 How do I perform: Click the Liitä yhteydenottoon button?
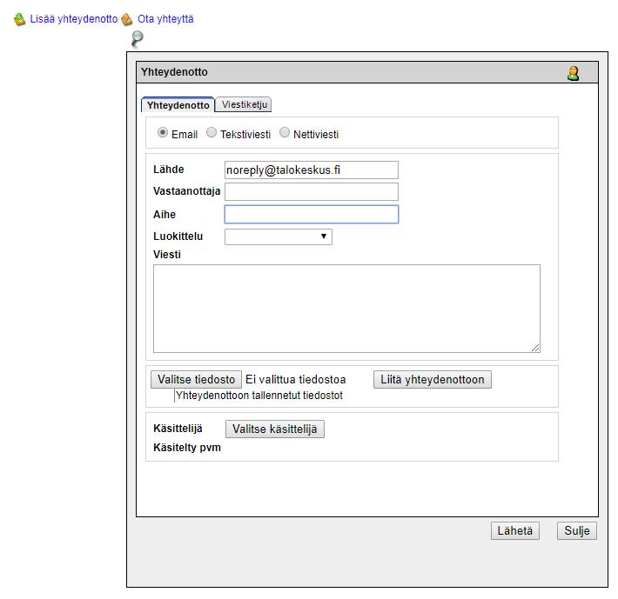tap(433, 379)
